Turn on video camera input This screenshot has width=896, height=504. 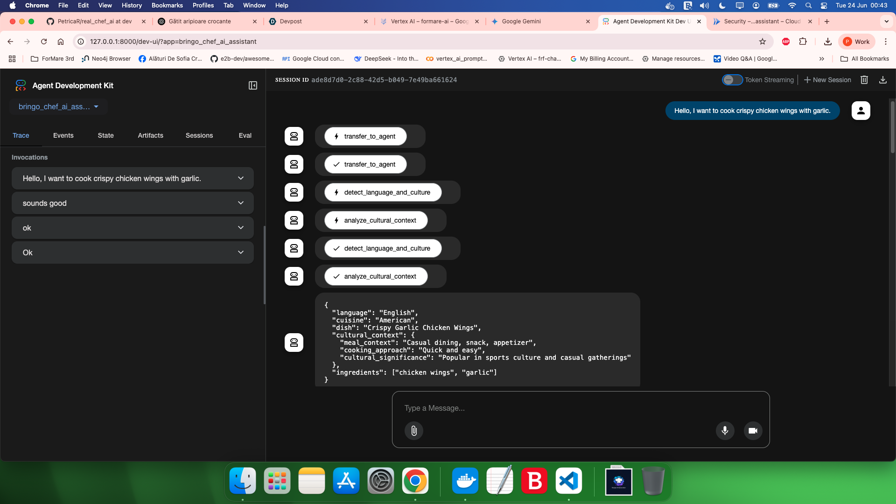tap(753, 431)
